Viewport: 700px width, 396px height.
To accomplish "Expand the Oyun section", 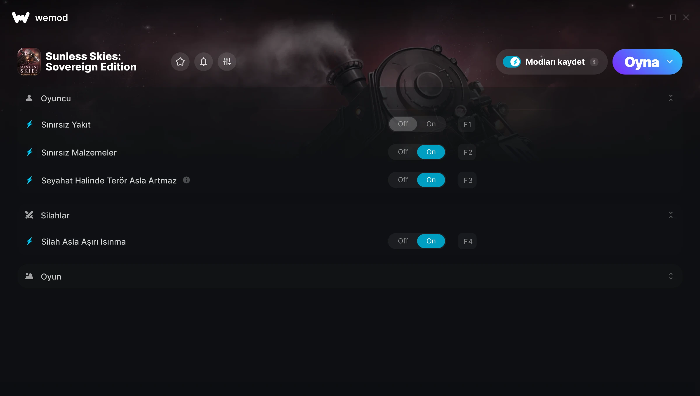I will [x=671, y=276].
